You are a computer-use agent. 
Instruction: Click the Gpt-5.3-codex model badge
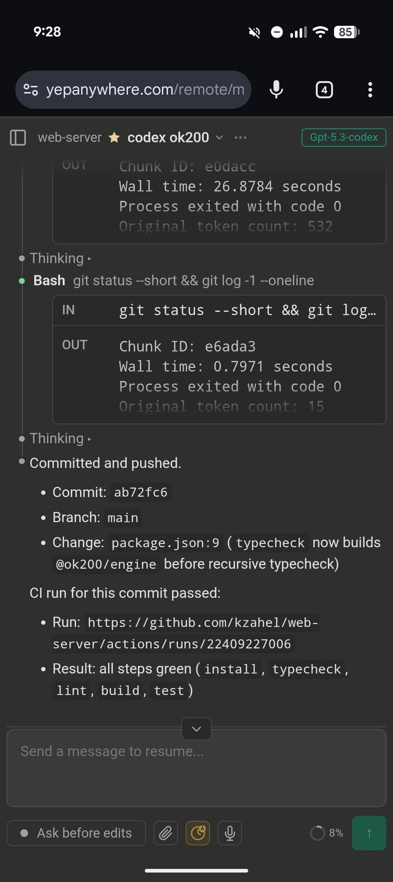pyautogui.click(x=344, y=138)
